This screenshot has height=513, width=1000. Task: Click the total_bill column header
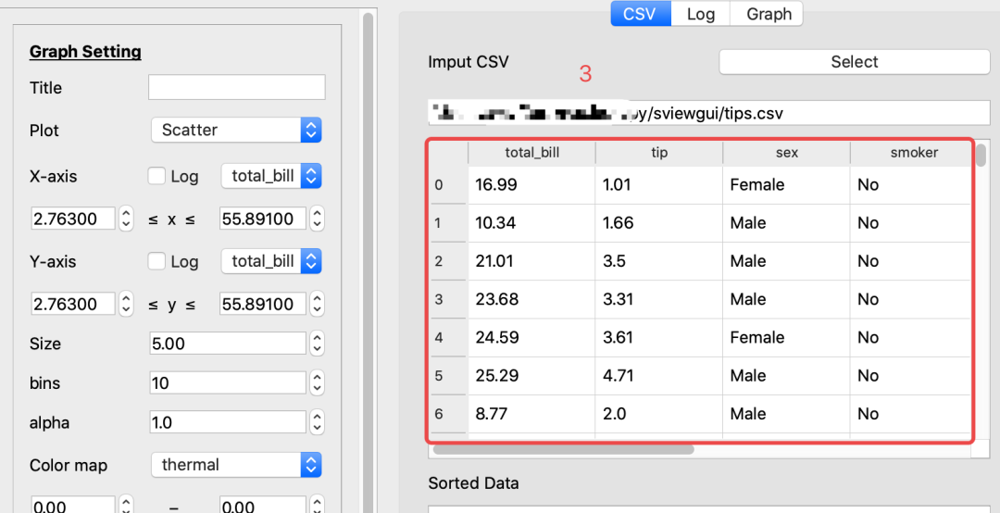(x=531, y=153)
